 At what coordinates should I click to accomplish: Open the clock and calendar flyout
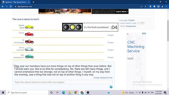click(158, 93)
